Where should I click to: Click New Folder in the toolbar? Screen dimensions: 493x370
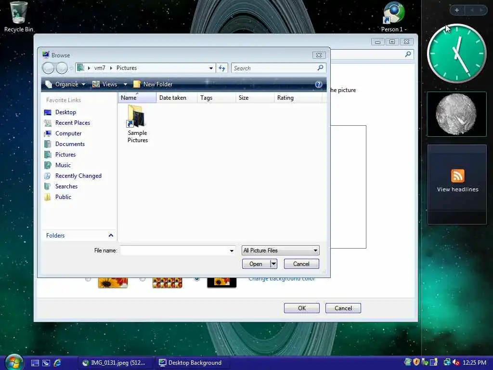coord(153,84)
